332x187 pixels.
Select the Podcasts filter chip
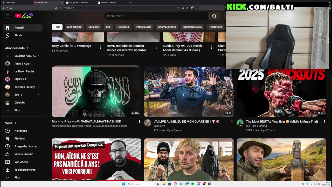coord(123,27)
